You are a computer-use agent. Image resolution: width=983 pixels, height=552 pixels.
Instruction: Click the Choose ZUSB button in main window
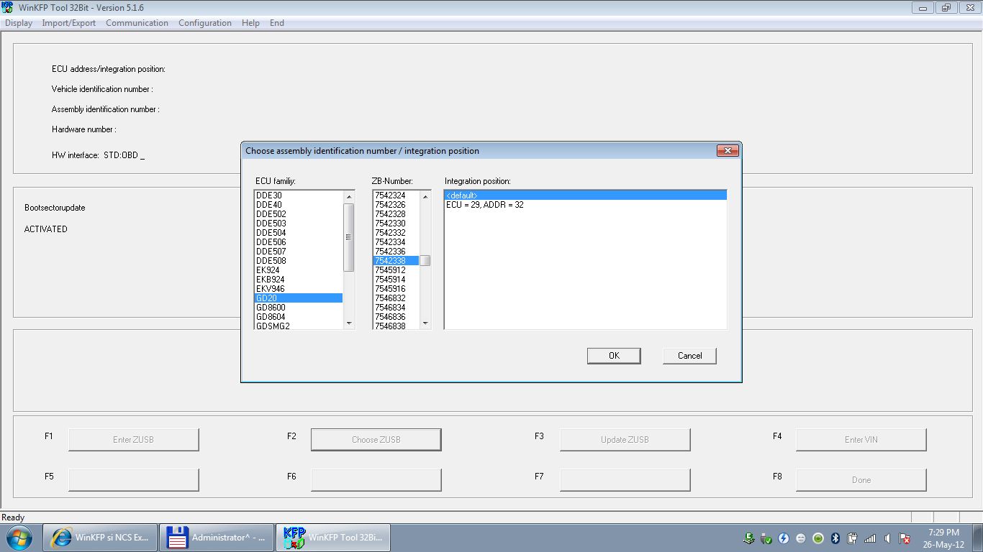click(376, 440)
